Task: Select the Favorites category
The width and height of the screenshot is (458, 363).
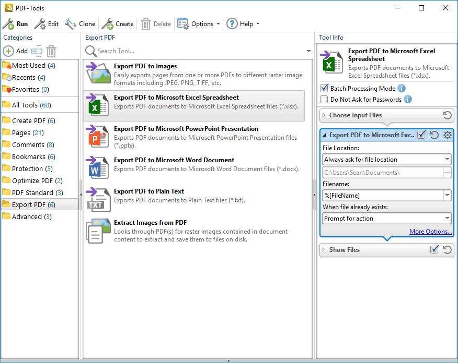Action: [39, 89]
